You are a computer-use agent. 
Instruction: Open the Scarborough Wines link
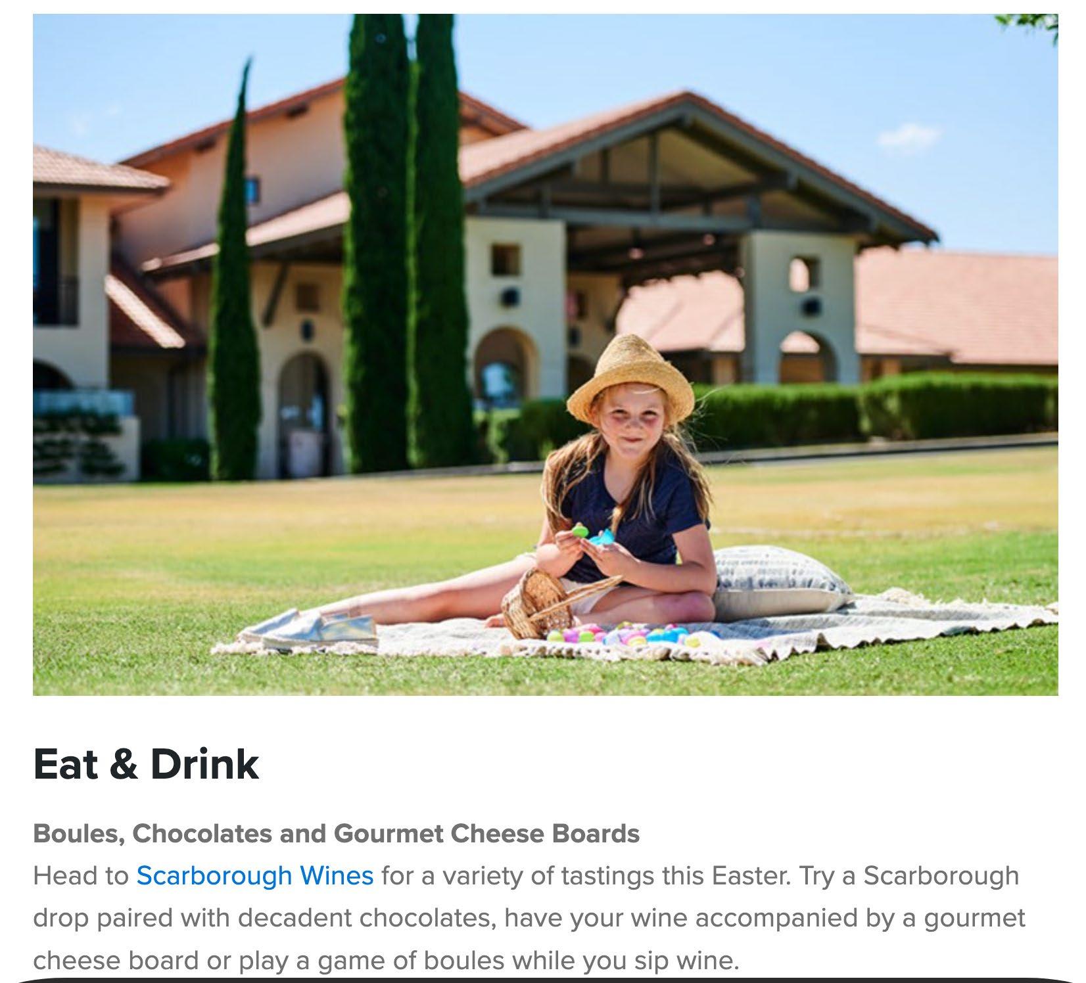tap(255, 876)
